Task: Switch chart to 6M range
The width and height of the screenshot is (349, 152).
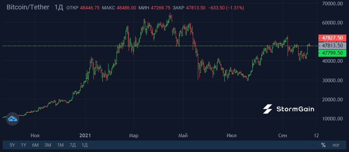Action: point(35,145)
